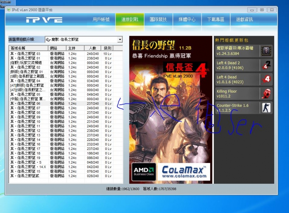
Task: Open the 媒體中心 section
Action: pos(187,20)
